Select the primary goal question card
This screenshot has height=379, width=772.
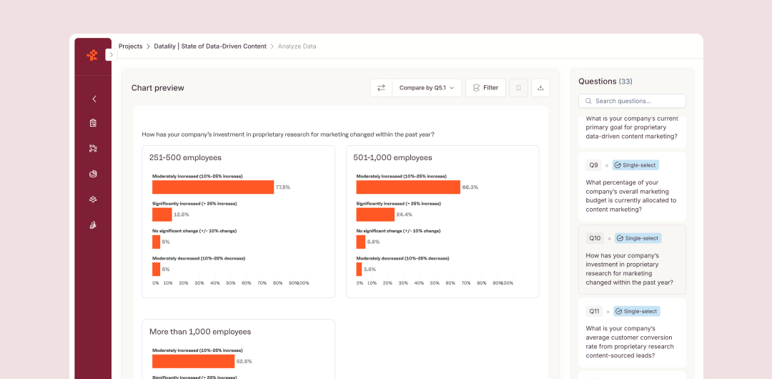tap(632, 131)
